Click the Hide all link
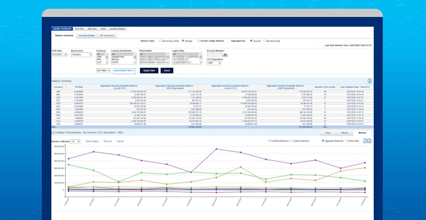Screen dimensions: 426x220 [x=120, y=141]
